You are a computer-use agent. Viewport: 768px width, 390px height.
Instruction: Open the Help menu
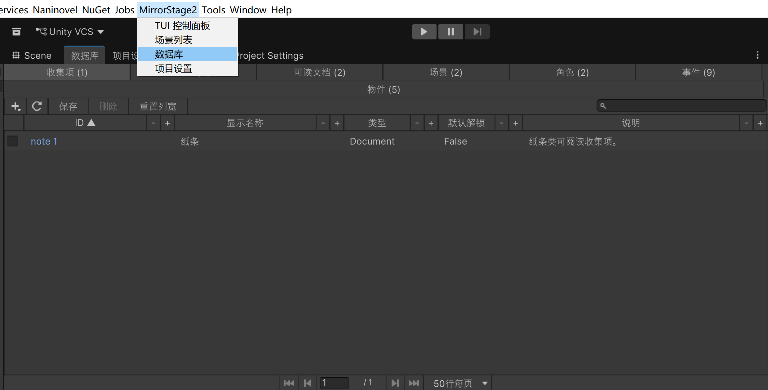[281, 10]
